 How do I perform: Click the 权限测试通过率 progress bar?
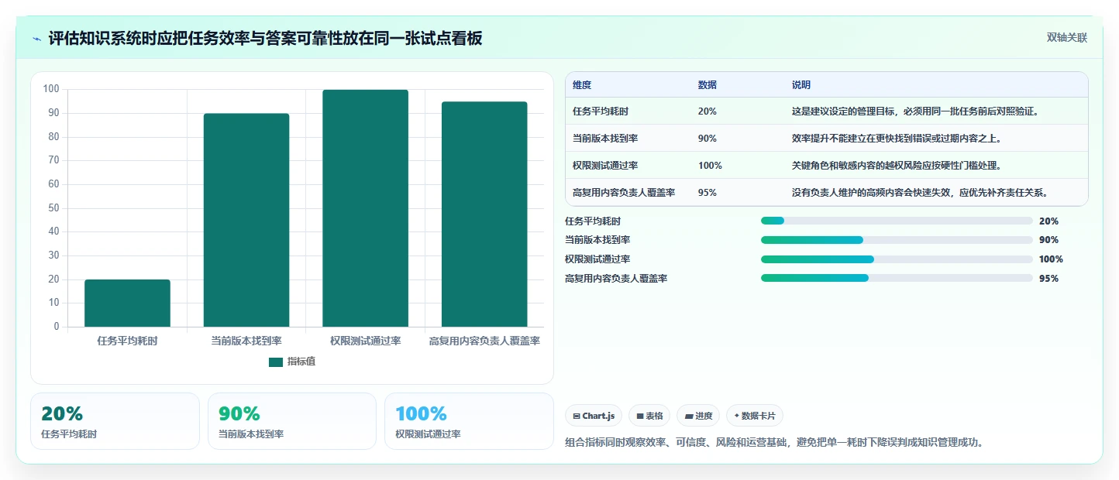(x=897, y=259)
